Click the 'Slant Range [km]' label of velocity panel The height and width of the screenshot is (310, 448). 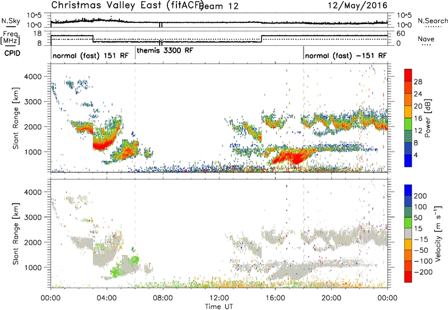pos(16,234)
